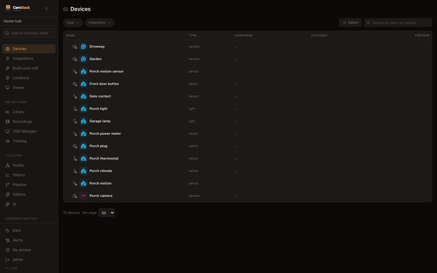Click the Porch motion sensor activity icon
This screenshot has height=273, width=437.
(x=75, y=71)
